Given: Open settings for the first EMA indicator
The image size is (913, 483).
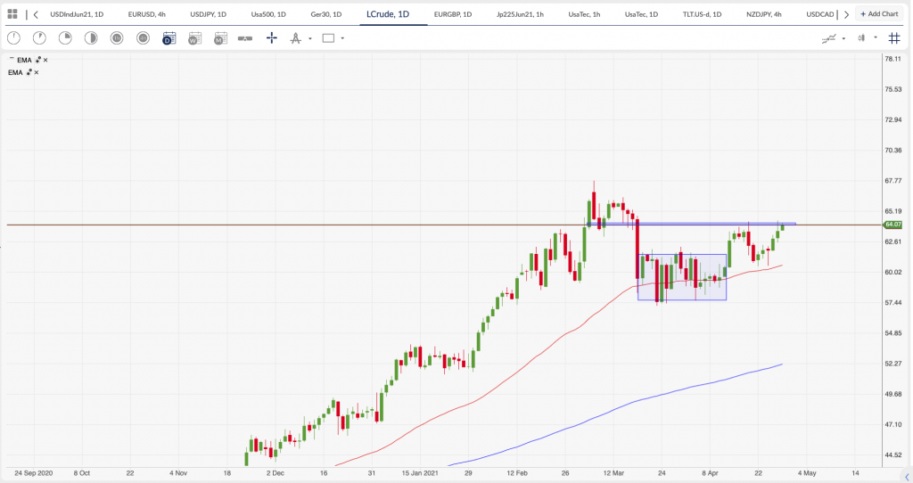Looking at the screenshot, I should [x=38, y=60].
